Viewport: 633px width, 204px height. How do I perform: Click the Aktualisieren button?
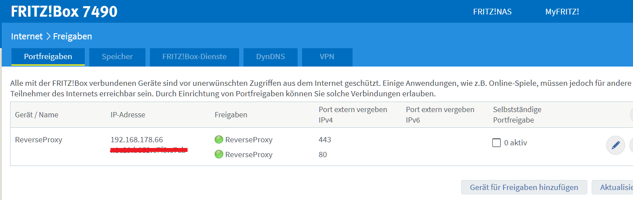coord(612,187)
